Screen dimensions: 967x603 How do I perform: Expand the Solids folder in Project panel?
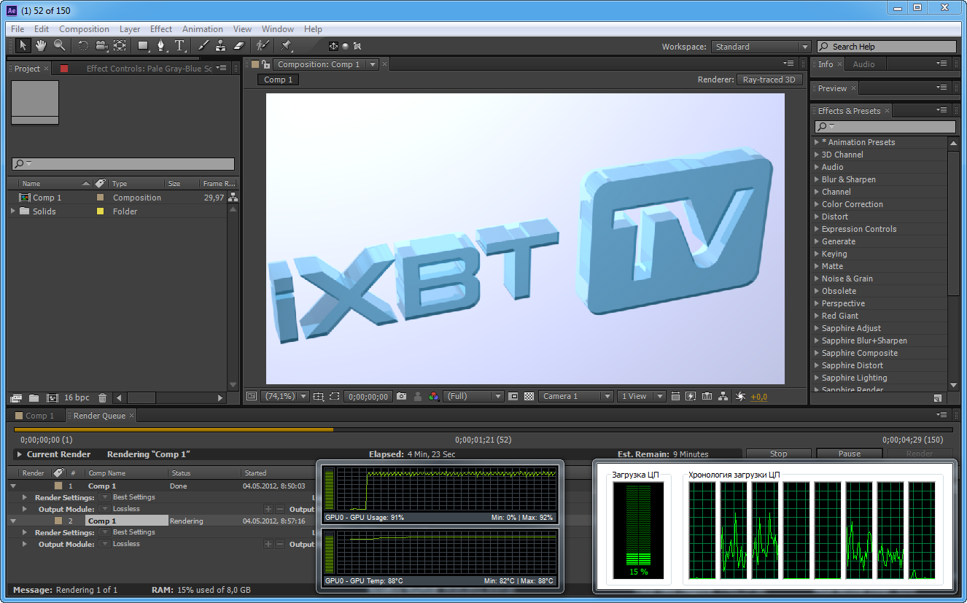tap(13, 211)
